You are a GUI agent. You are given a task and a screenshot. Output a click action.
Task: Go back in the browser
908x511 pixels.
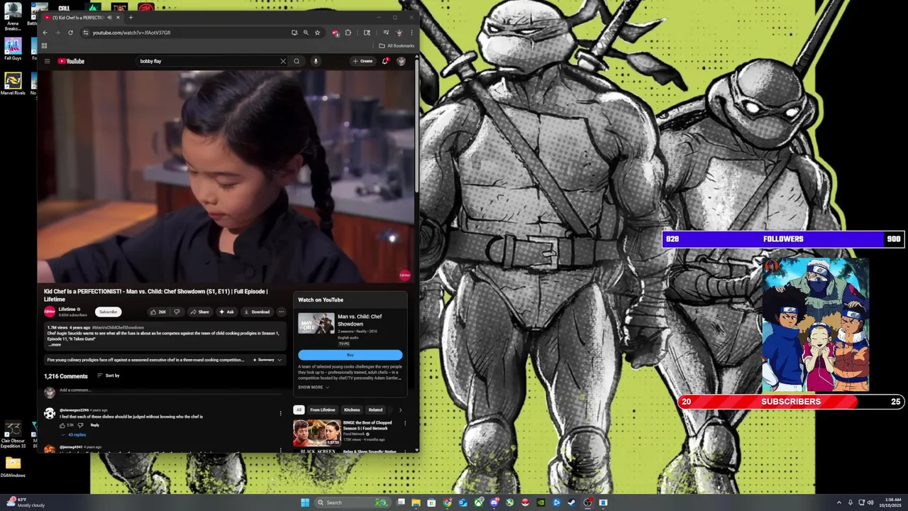point(45,33)
